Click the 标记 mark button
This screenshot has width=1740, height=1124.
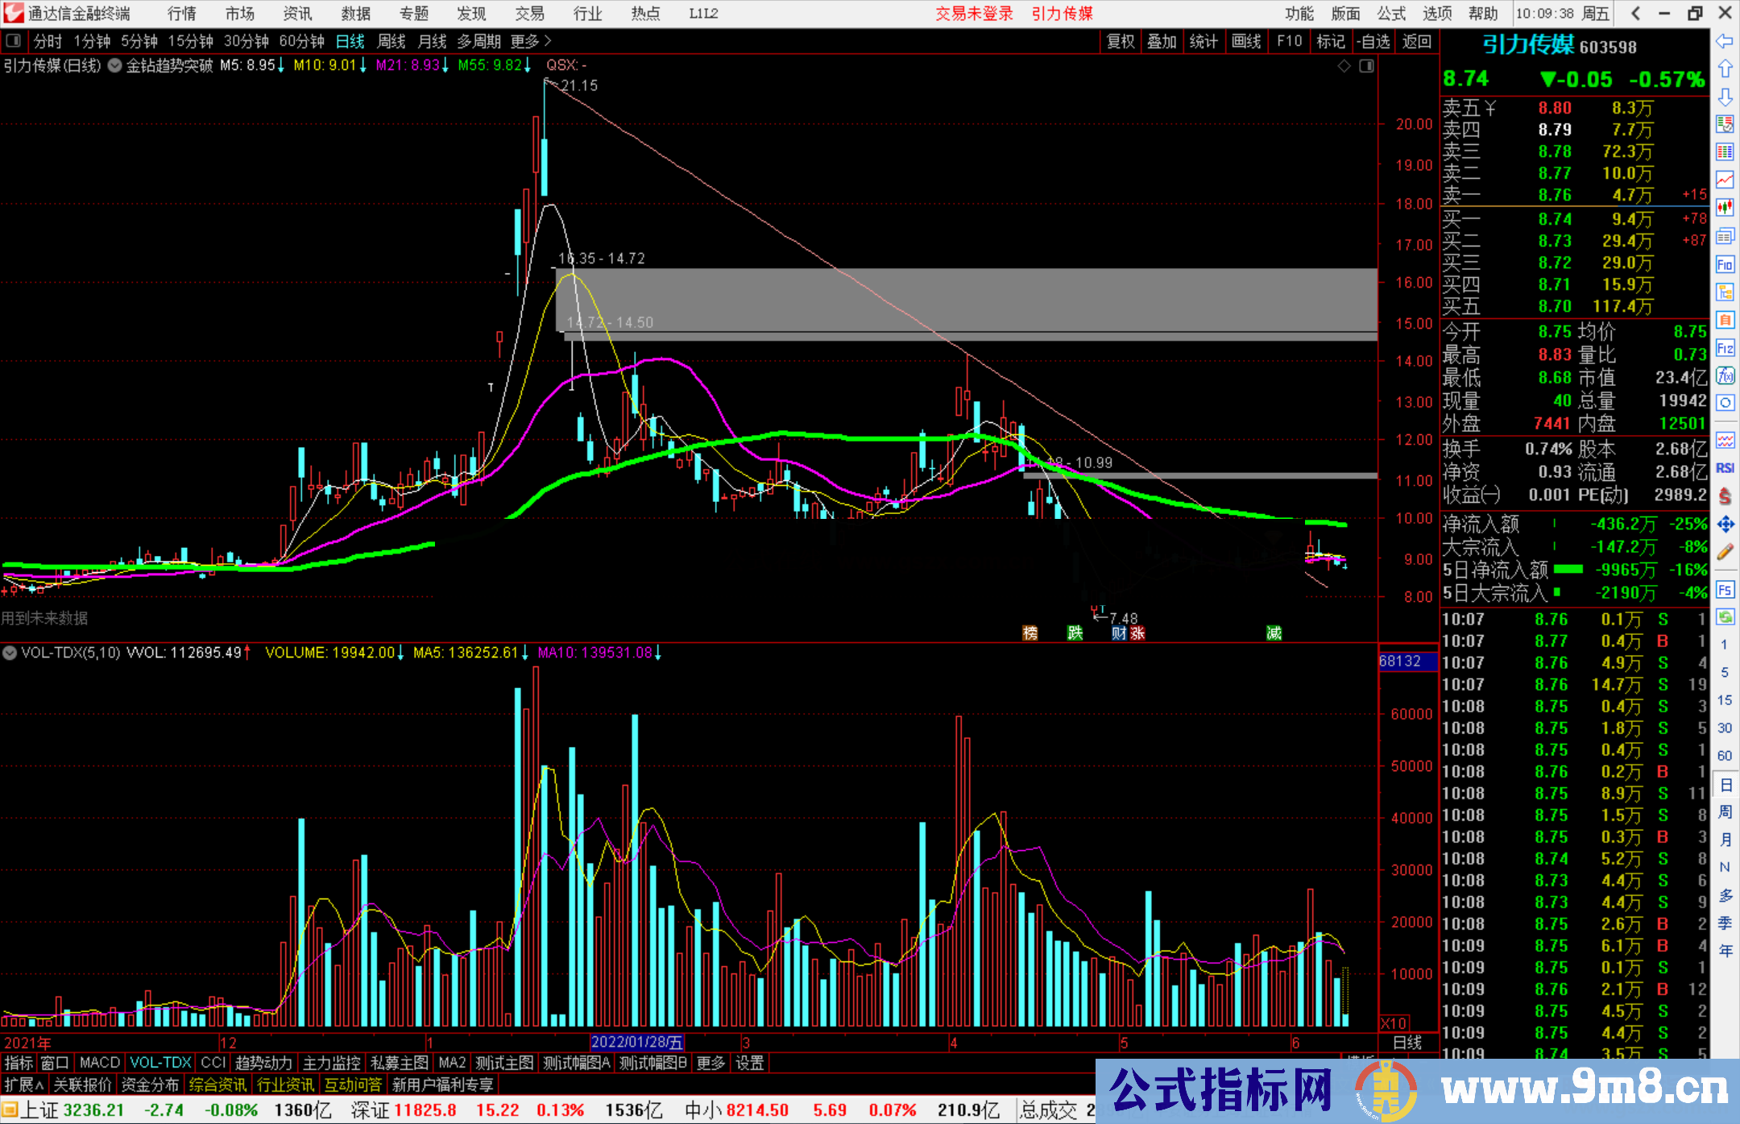point(1331,41)
